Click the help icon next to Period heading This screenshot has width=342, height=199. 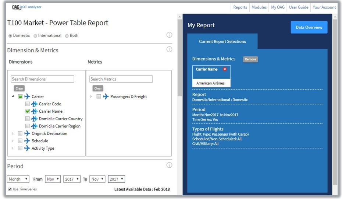pos(169,165)
